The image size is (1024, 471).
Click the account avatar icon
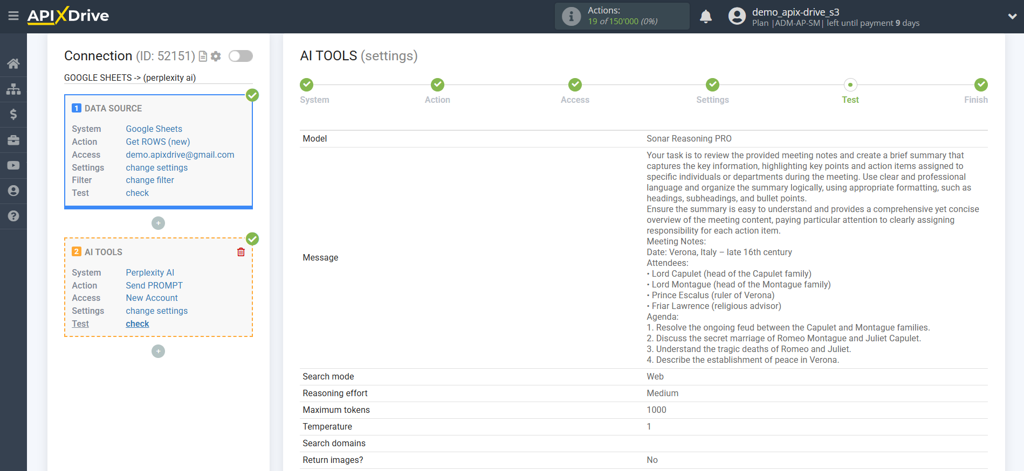pos(737,16)
